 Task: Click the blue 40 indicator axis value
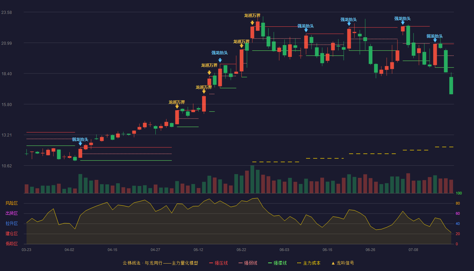point(458,224)
